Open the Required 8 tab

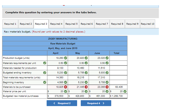(x=117, y=24)
